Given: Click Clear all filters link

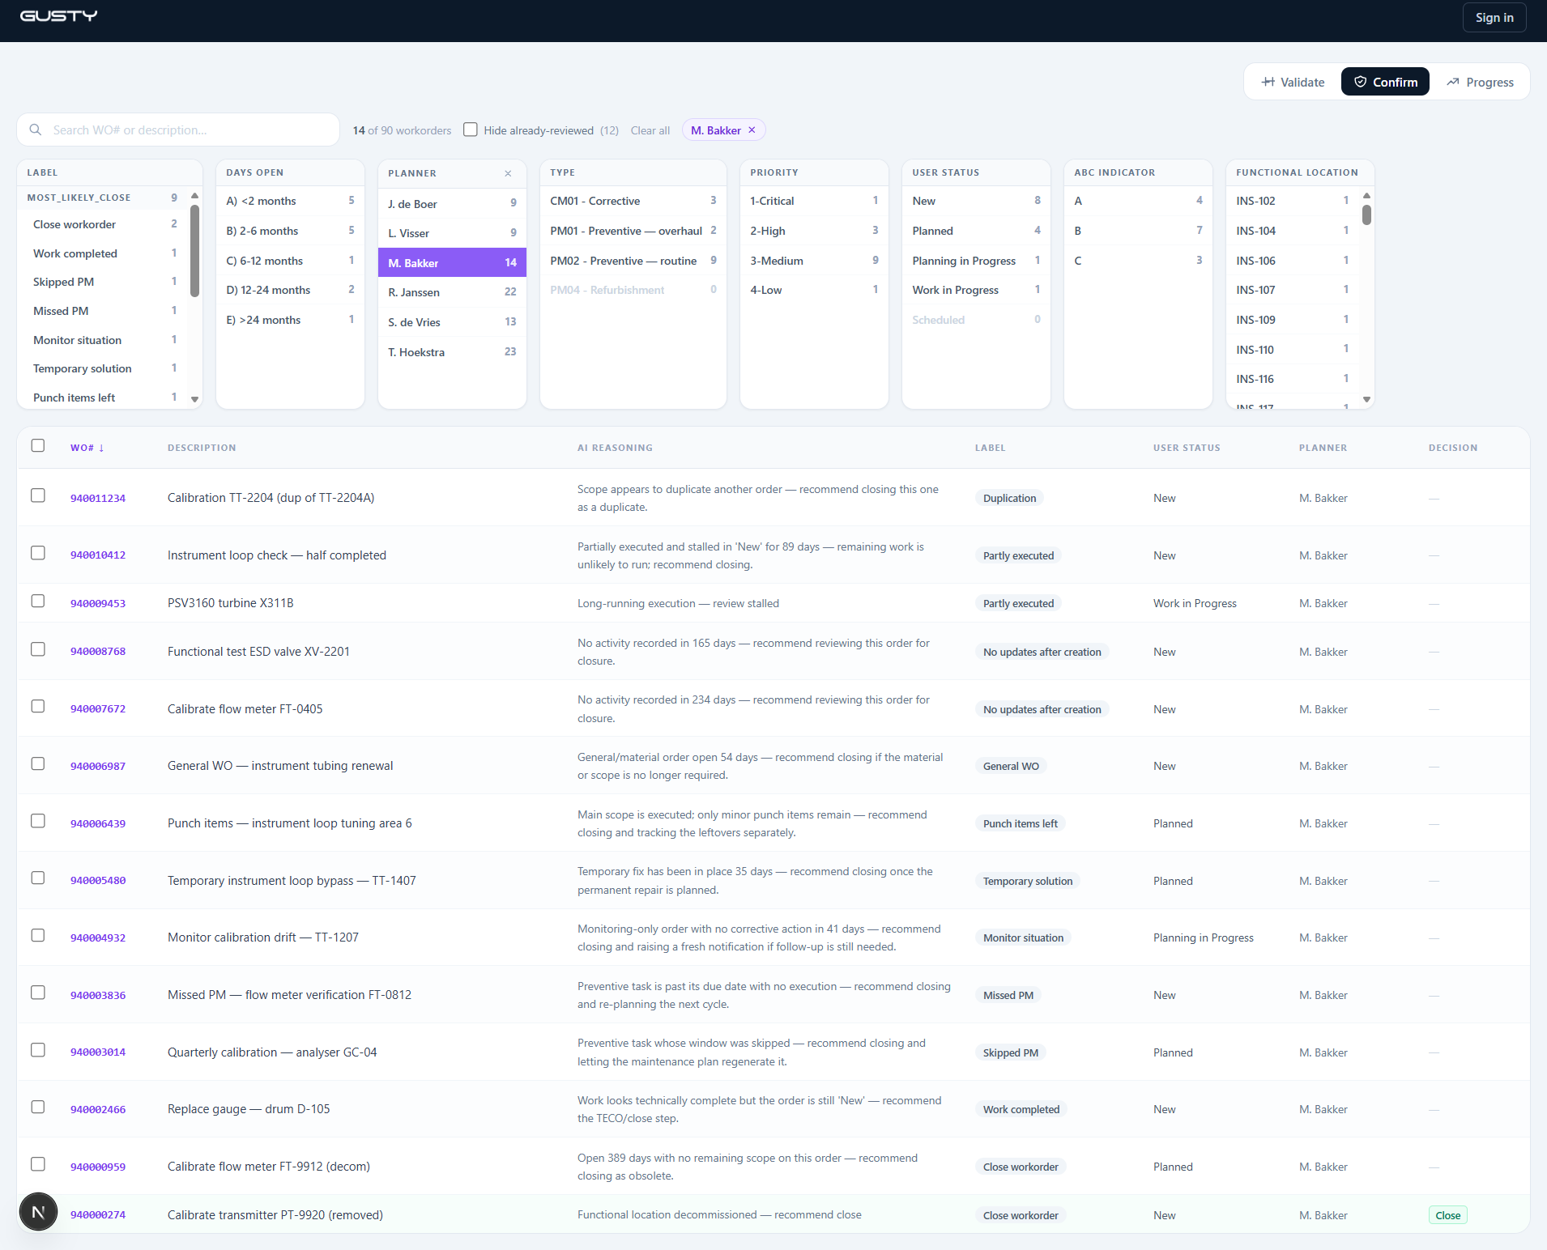Looking at the screenshot, I should (650, 130).
